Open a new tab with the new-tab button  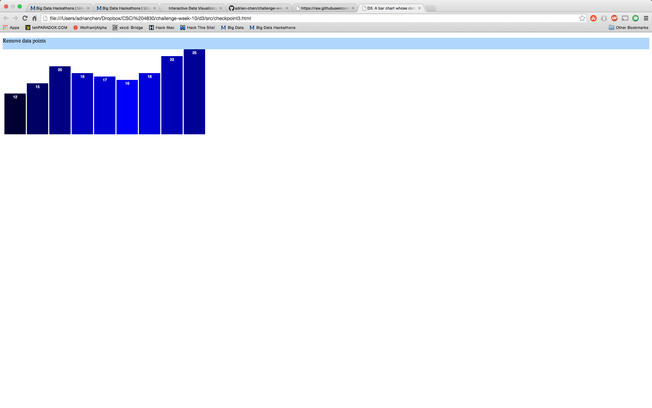pyautogui.click(x=431, y=8)
